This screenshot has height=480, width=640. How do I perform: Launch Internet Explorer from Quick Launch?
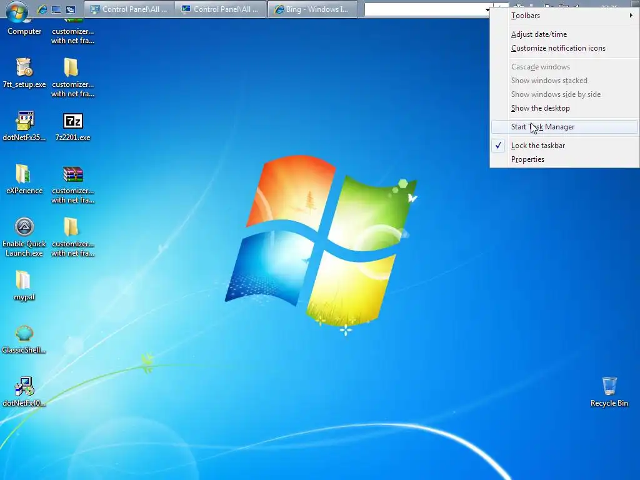42,9
